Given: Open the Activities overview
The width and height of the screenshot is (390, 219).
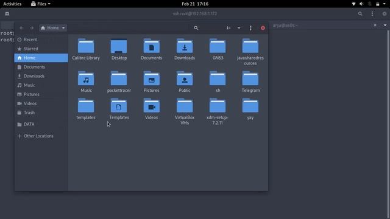Looking at the screenshot, I should [12, 4].
